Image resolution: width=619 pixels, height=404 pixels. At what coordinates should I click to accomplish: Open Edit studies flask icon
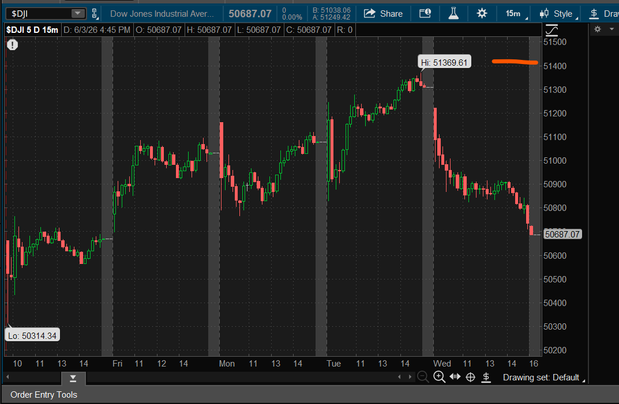click(453, 14)
